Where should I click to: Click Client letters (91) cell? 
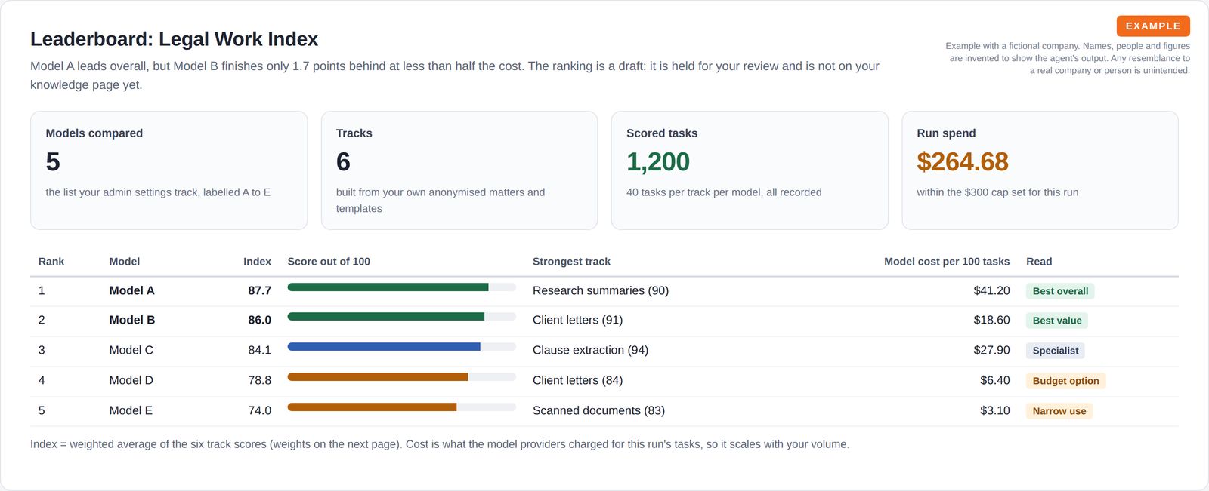(x=578, y=320)
